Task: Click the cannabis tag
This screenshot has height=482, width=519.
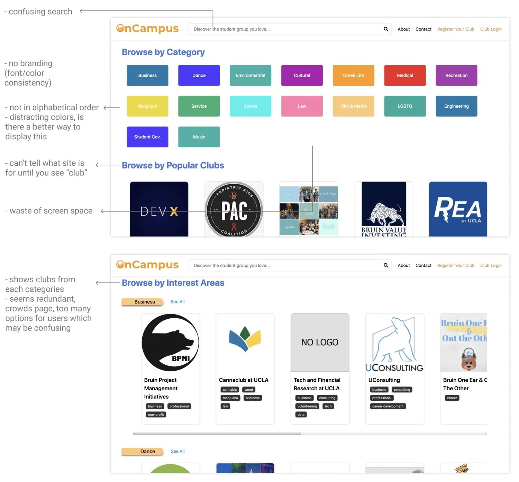Action: coord(230,390)
